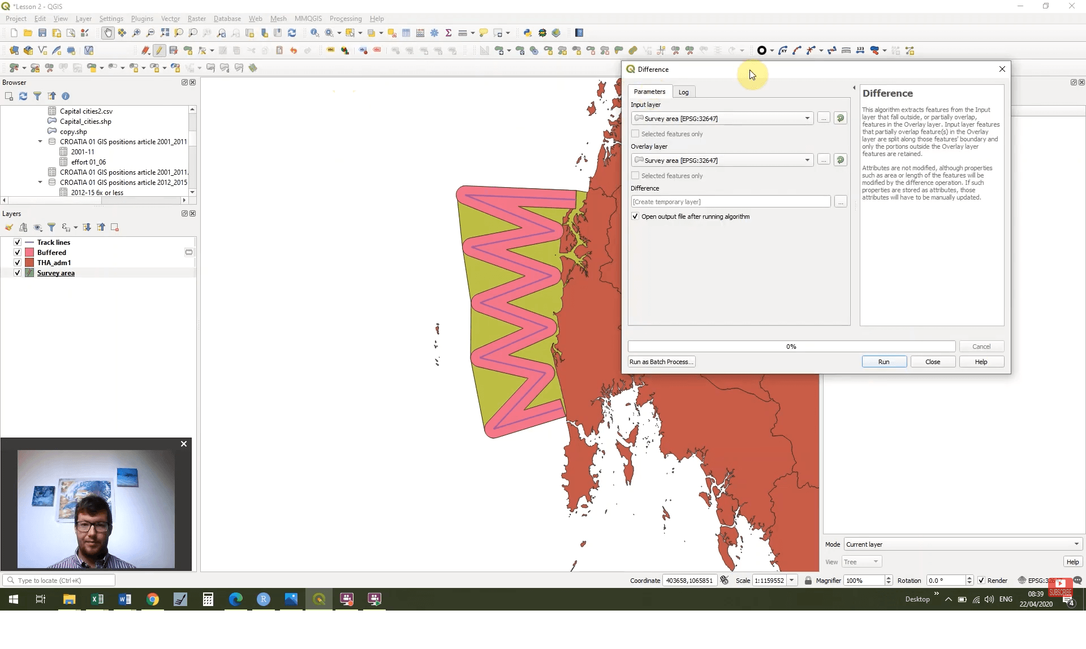The height and width of the screenshot is (649, 1086).
Task: Refresh the Browser panel
Action: tap(23, 96)
